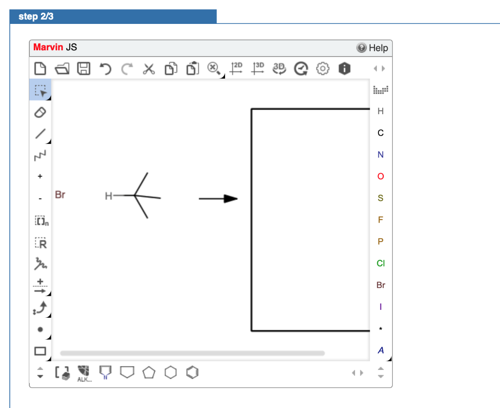Activate the single Bond drawing tool
Viewport: 500px width, 408px height.
[41, 134]
